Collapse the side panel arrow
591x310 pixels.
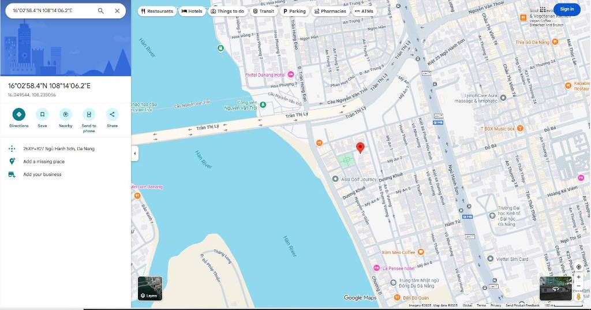coord(134,154)
